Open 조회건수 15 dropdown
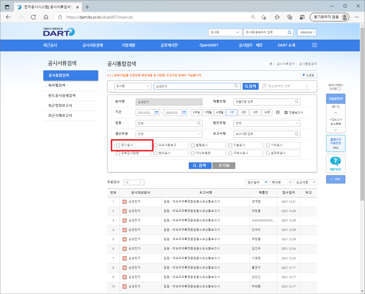The image size is (365, 294). tap(133, 182)
